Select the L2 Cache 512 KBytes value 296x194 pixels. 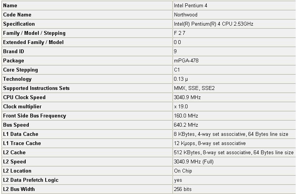pyautogui.click(x=234, y=152)
